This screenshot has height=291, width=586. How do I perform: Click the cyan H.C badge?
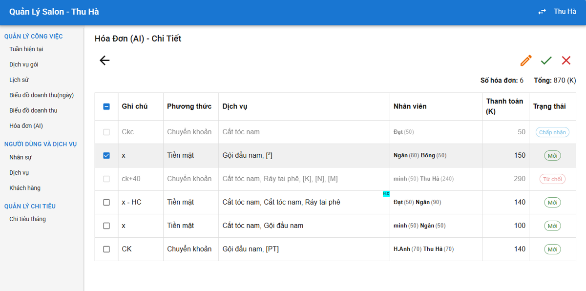(386, 194)
